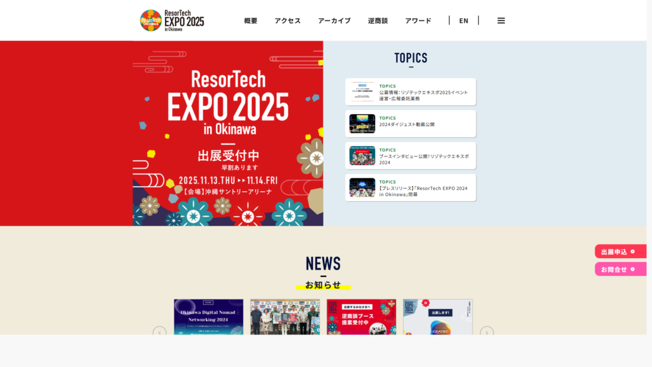Click the NEWS お知らせ heading
The height and width of the screenshot is (367, 652).
click(x=323, y=273)
